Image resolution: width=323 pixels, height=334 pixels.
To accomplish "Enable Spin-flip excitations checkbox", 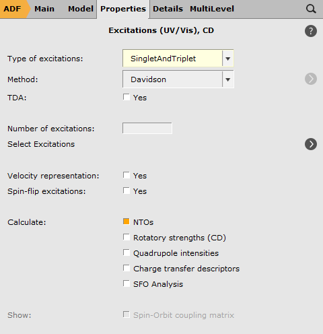I will (127, 191).
